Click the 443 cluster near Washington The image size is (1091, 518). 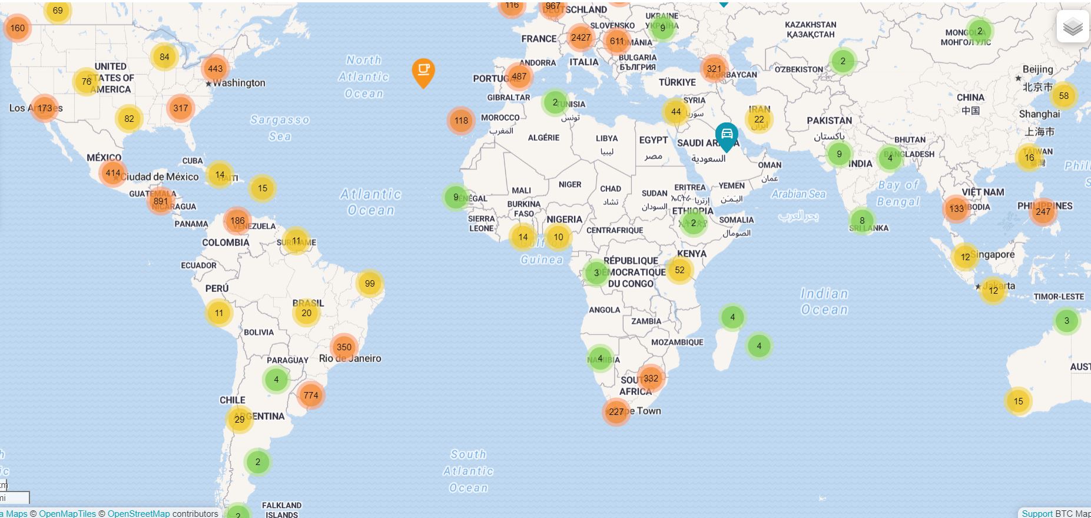[215, 68]
